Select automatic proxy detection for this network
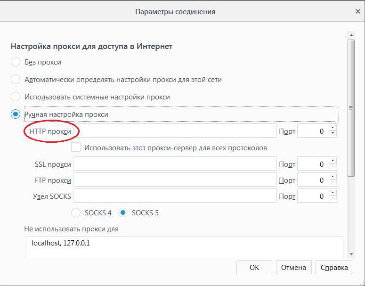 (x=16, y=80)
